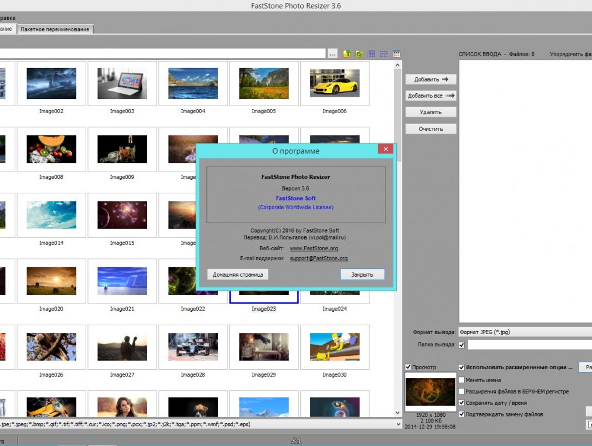Click the blue FastStone Soft link
Screen dimensions: 592x446
295,198
